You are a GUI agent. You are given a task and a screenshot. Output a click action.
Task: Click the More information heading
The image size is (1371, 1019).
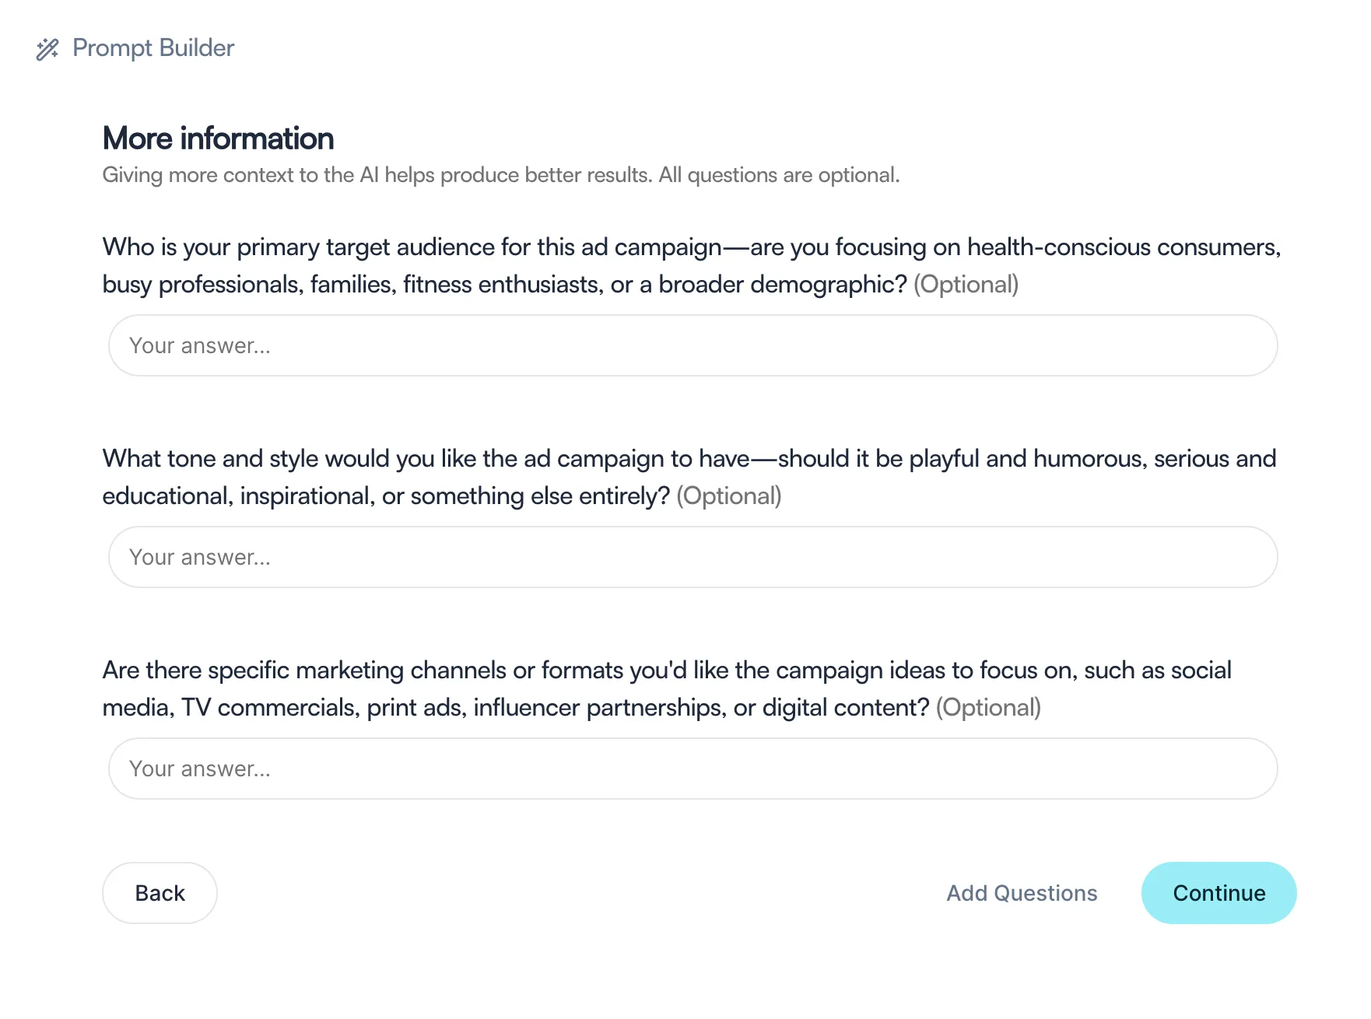coord(219,138)
